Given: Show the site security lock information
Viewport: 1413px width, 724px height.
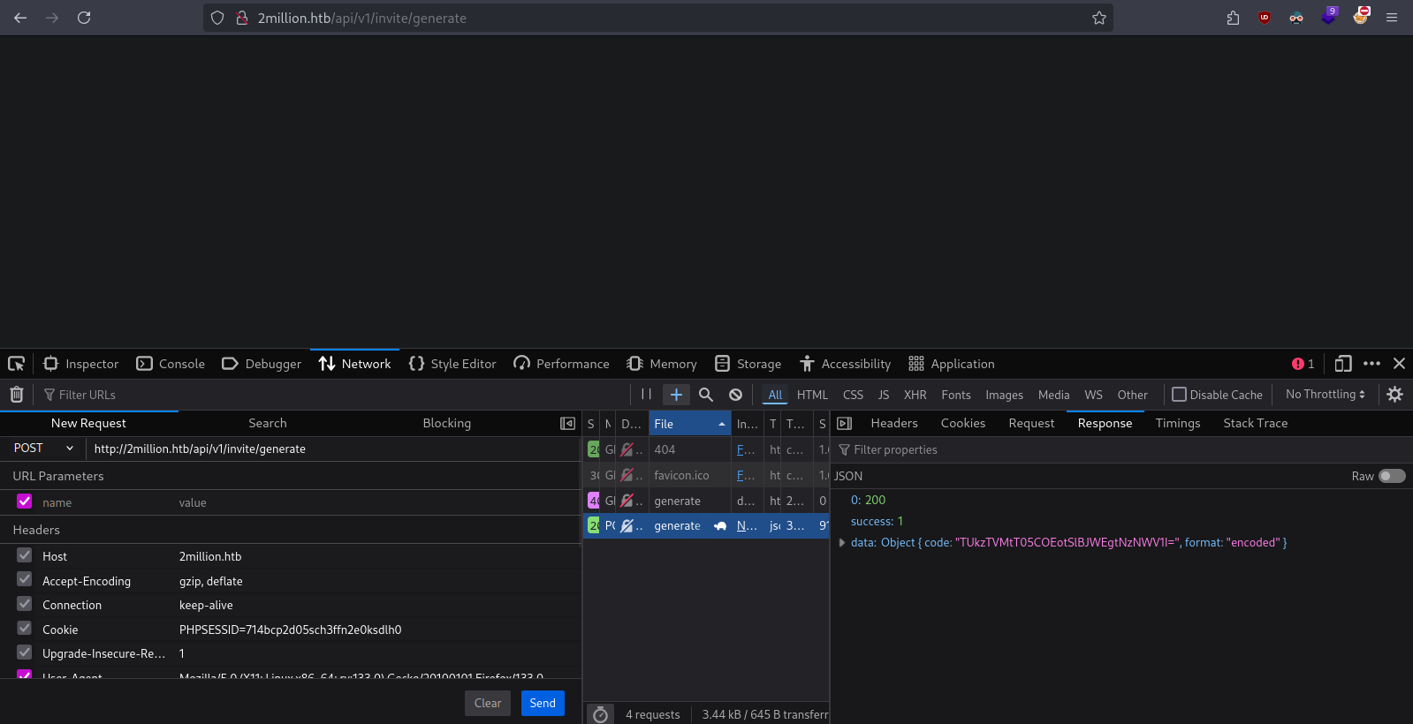Looking at the screenshot, I should coord(241,18).
